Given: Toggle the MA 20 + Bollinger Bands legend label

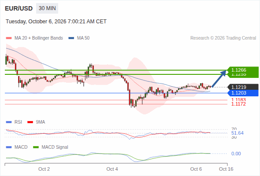Looking at the screenshot, I should [x=39, y=38].
